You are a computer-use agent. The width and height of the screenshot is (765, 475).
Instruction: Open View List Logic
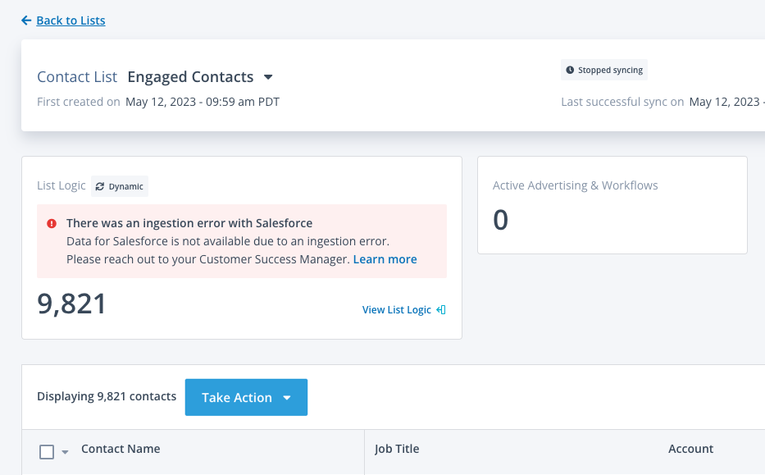coord(397,310)
